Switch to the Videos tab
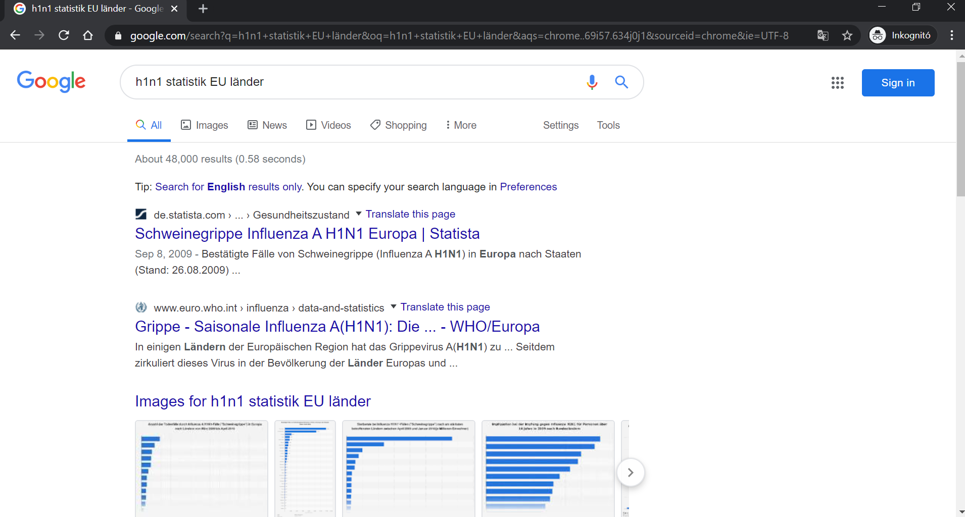Viewport: 965px width, 517px height. tap(329, 125)
